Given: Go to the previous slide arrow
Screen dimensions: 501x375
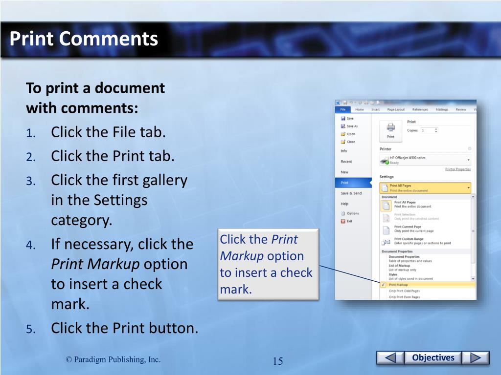Looking at the screenshot, I should point(390,357).
